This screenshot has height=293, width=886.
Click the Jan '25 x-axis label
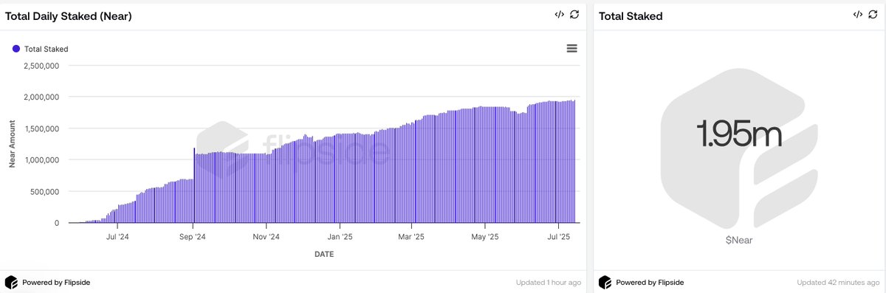339,237
